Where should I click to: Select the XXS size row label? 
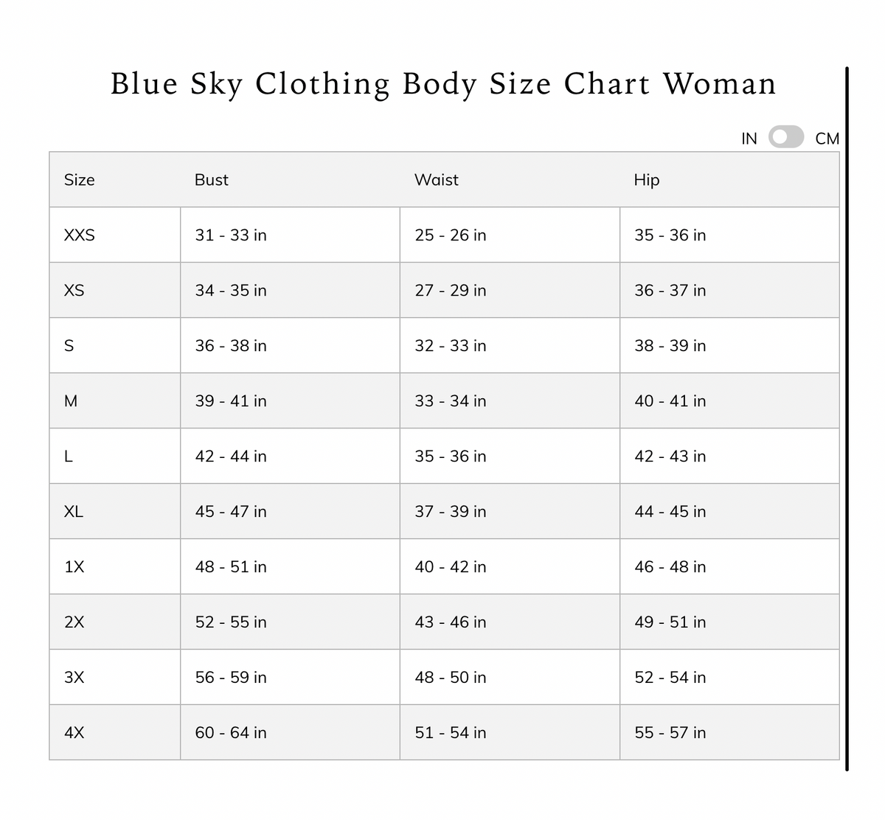pyautogui.click(x=80, y=235)
